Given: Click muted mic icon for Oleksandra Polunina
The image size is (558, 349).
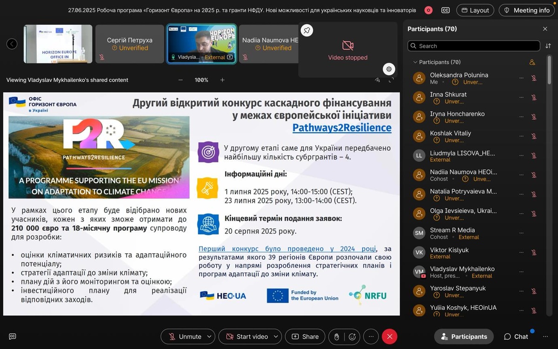Looking at the screenshot, I should coord(534,78).
